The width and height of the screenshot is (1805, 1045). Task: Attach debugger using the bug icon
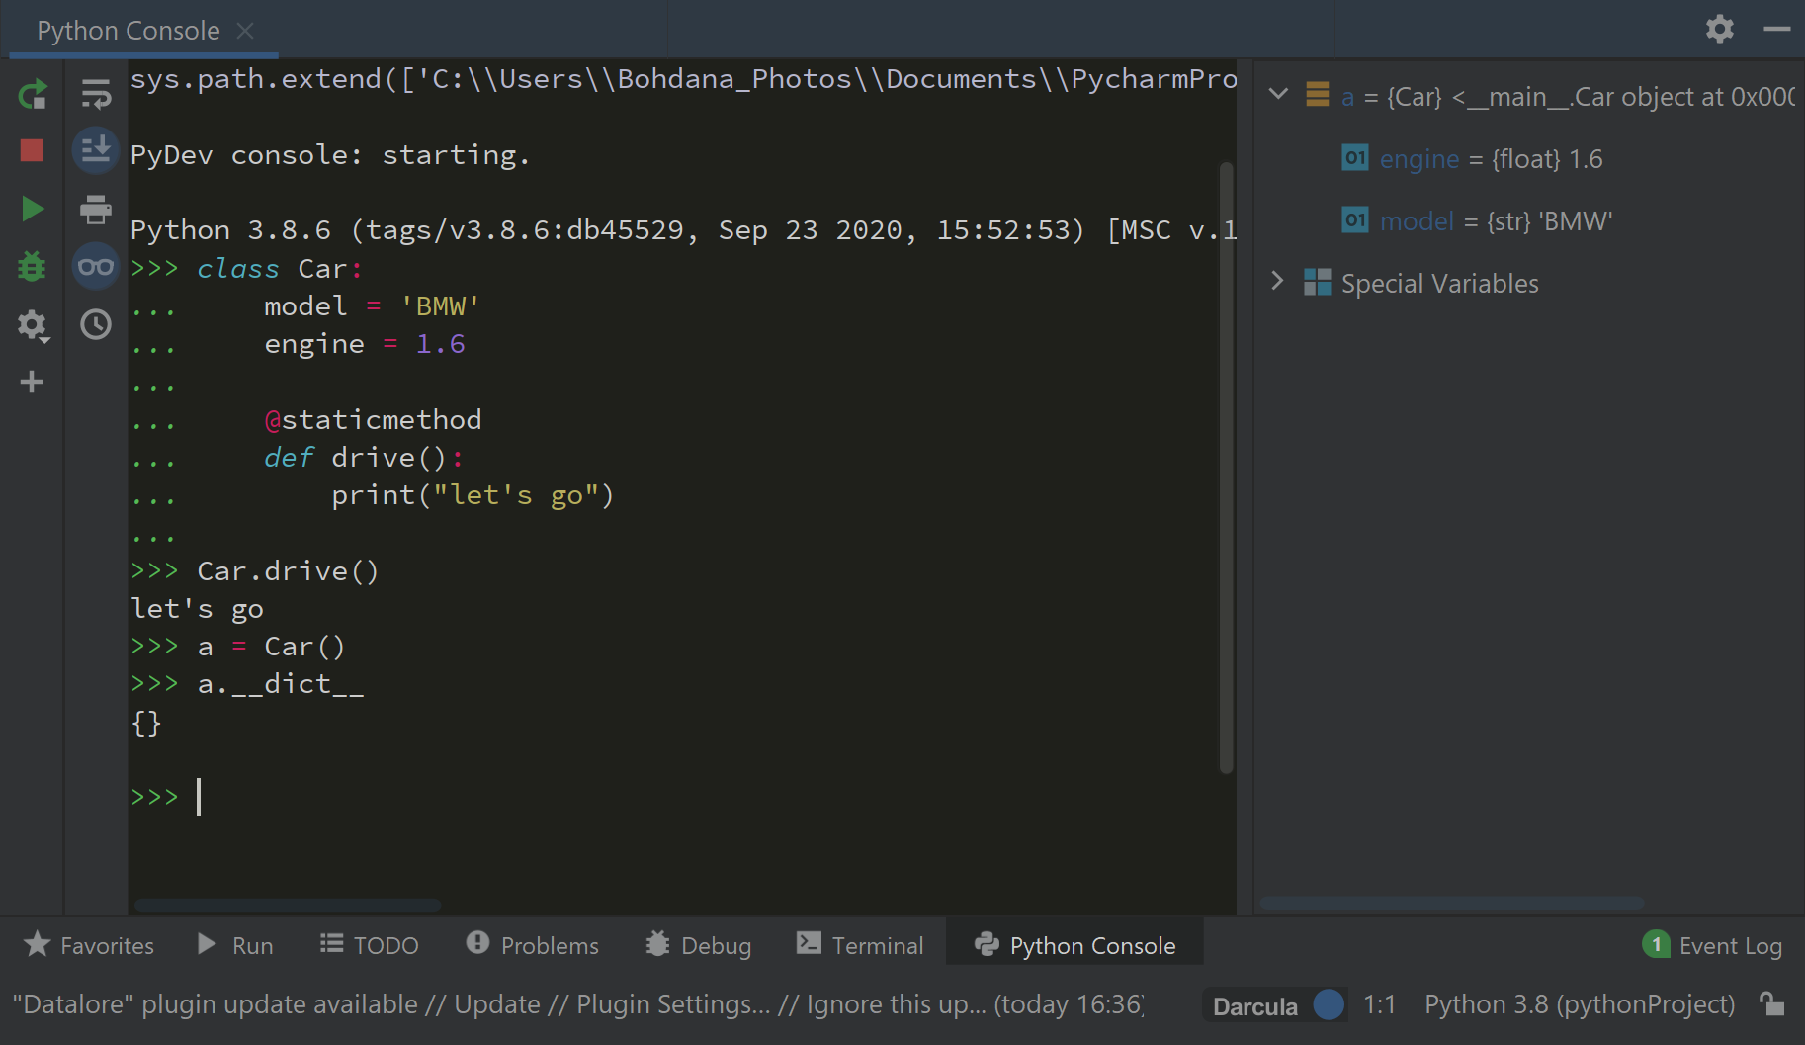click(x=32, y=266)
